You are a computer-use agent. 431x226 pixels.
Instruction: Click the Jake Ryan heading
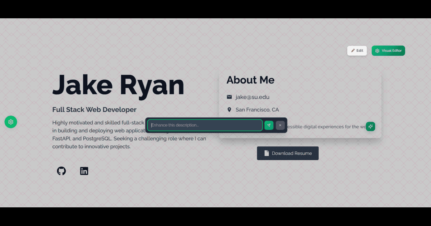tap(119, 85)
